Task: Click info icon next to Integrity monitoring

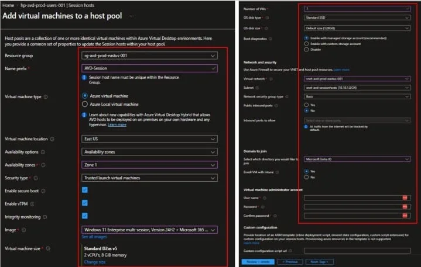Action: pyautogui.click(x=45, y=217)
